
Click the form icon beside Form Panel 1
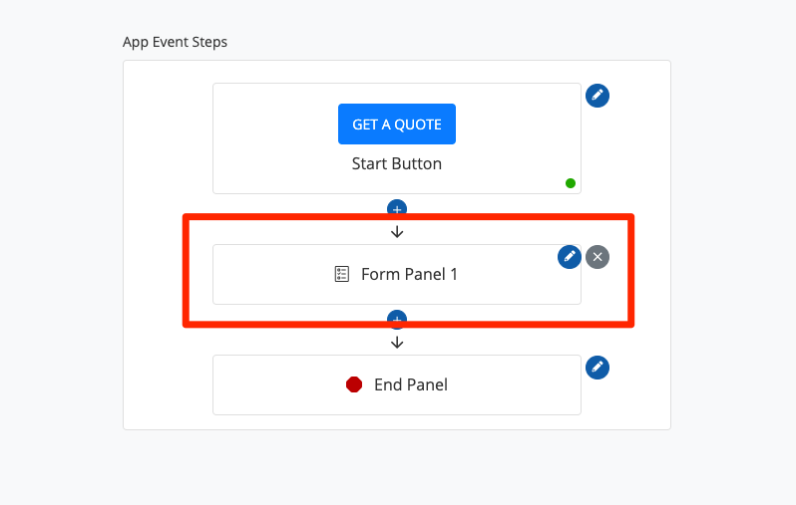click(342, 274)
